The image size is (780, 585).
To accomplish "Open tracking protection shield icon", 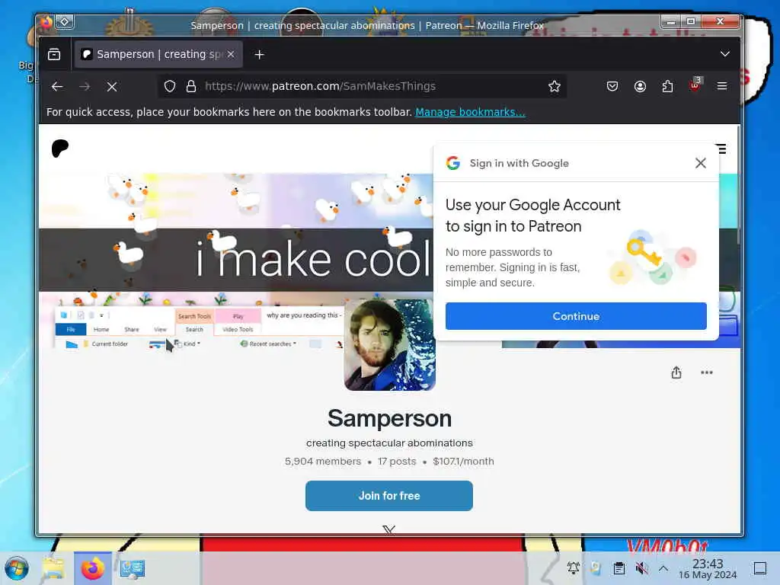I will (170, 87).
